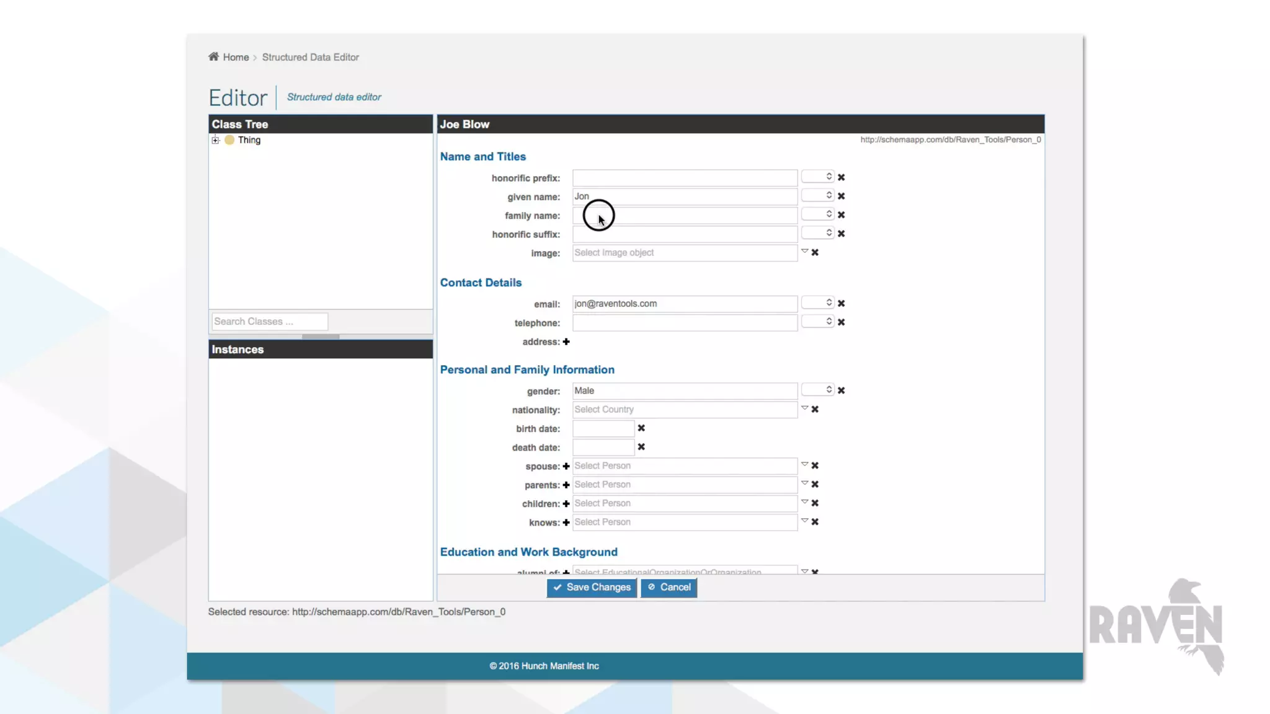
Task: Add another spouse with plus icon
Action: pos(566,466)
